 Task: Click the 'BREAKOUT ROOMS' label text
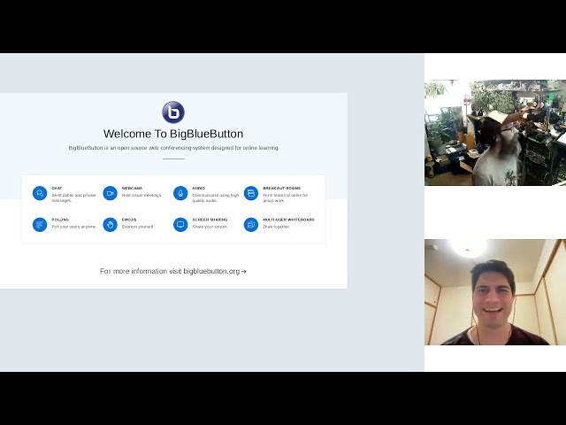[x=281, y=189]
